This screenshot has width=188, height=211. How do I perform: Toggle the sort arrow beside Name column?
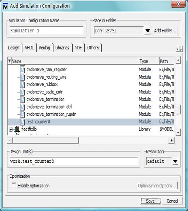point(10,61)
